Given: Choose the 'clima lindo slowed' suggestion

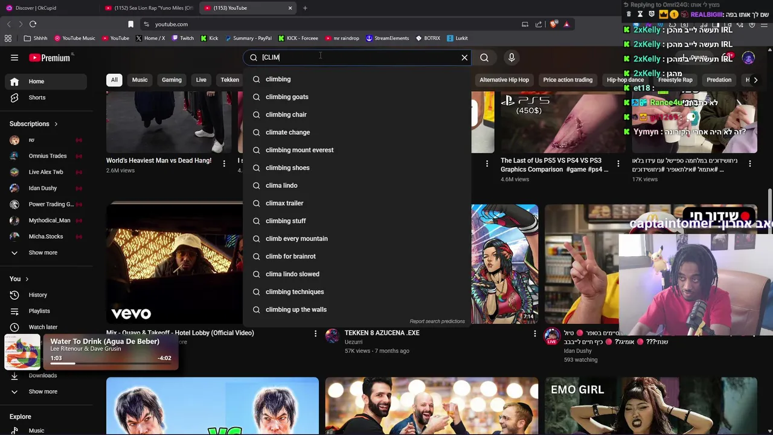Looking at the screenshot, I should point(357,274).
